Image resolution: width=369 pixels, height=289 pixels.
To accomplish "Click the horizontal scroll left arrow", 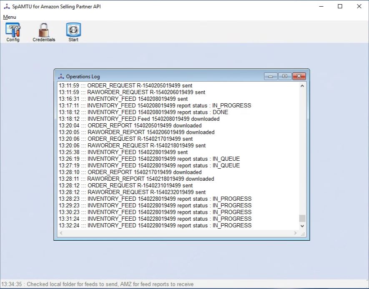I will click(x=61, y=233).
